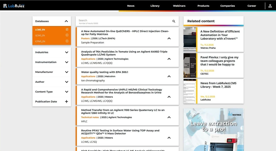Check the ICPMS_EN database checkbox

click(67, 41)
